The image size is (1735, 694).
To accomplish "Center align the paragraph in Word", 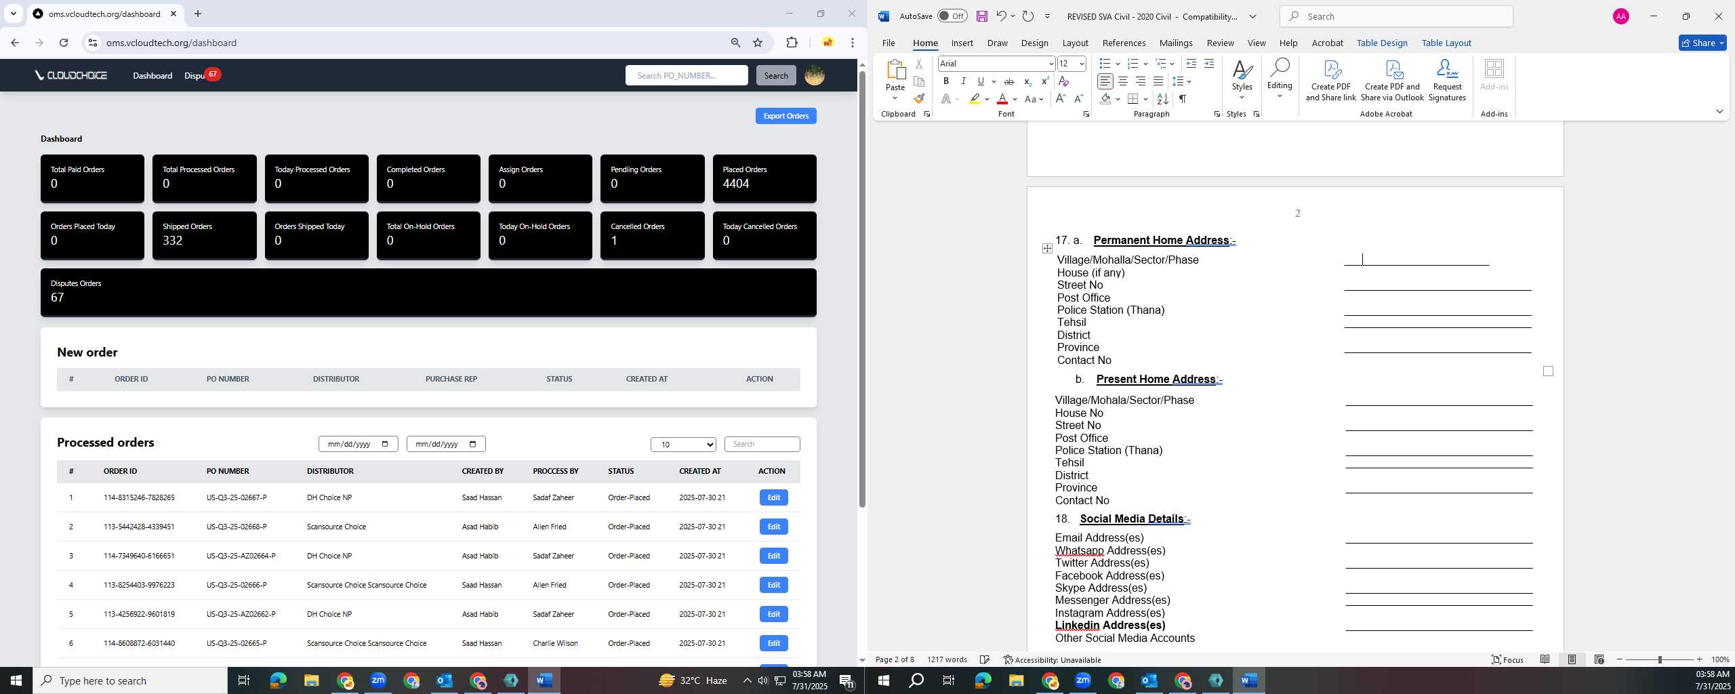I will pos(1123,81).
